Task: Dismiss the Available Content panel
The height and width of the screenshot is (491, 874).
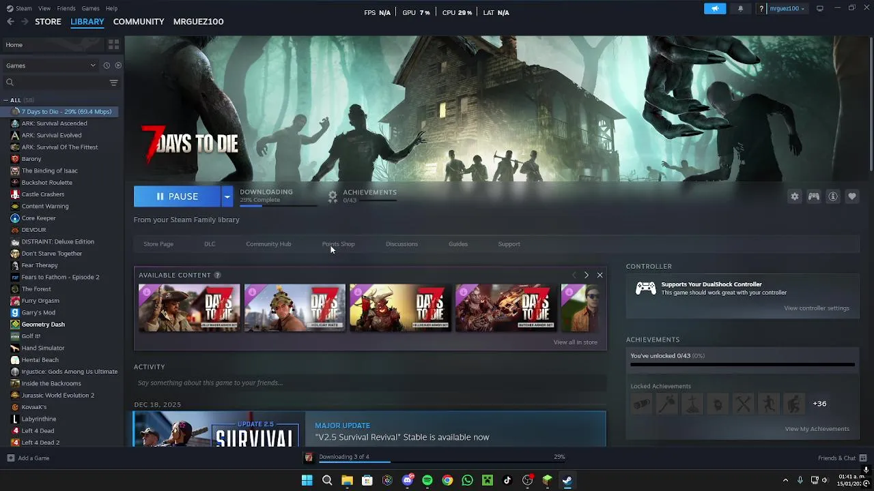Action: pyautogui.click(x=600, y=275)
